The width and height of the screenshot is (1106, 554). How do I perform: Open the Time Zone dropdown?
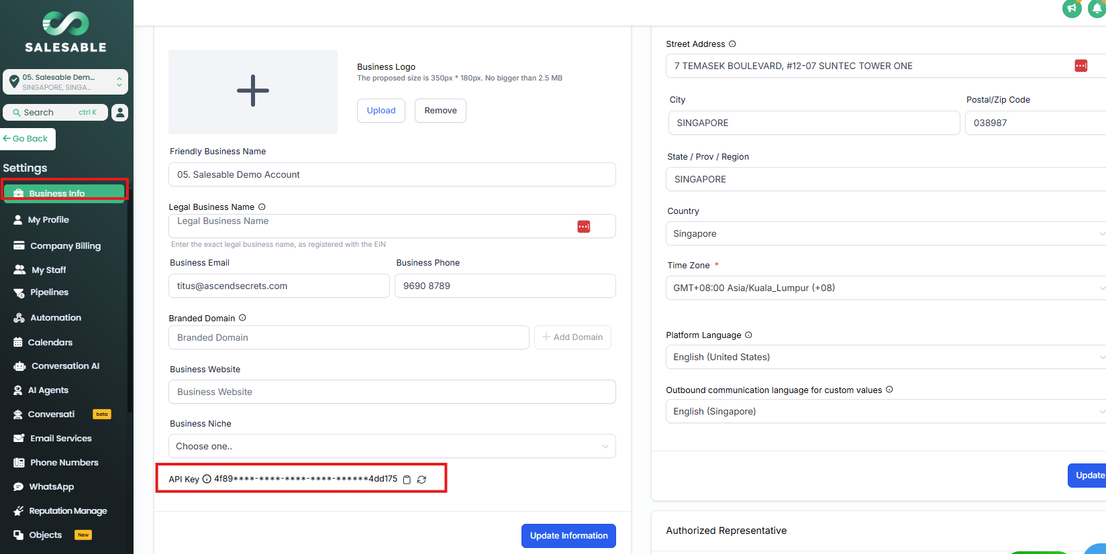(x=886, y=288)
